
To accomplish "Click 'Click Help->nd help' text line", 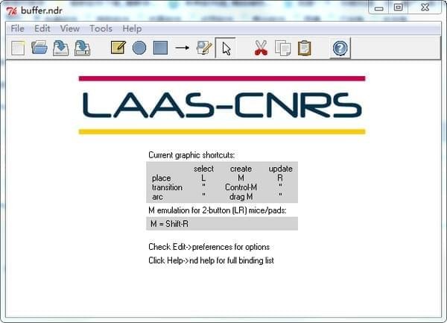I will click(211, 260).
